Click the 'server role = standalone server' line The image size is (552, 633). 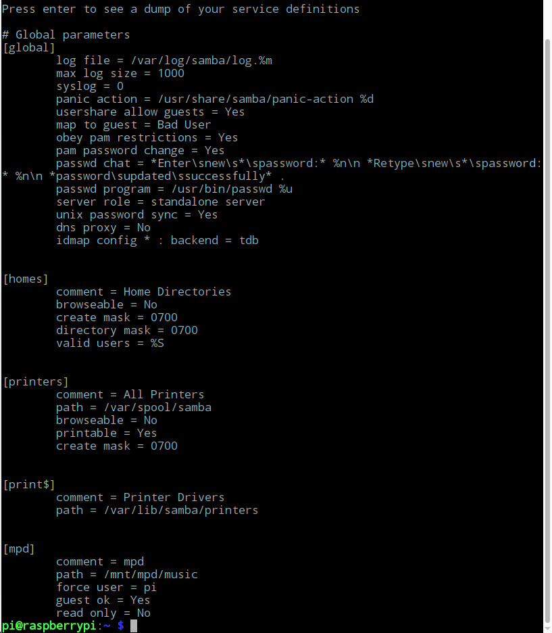[160, 202]
